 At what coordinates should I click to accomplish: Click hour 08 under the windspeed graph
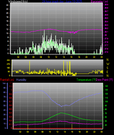click(x=41, y=57)
